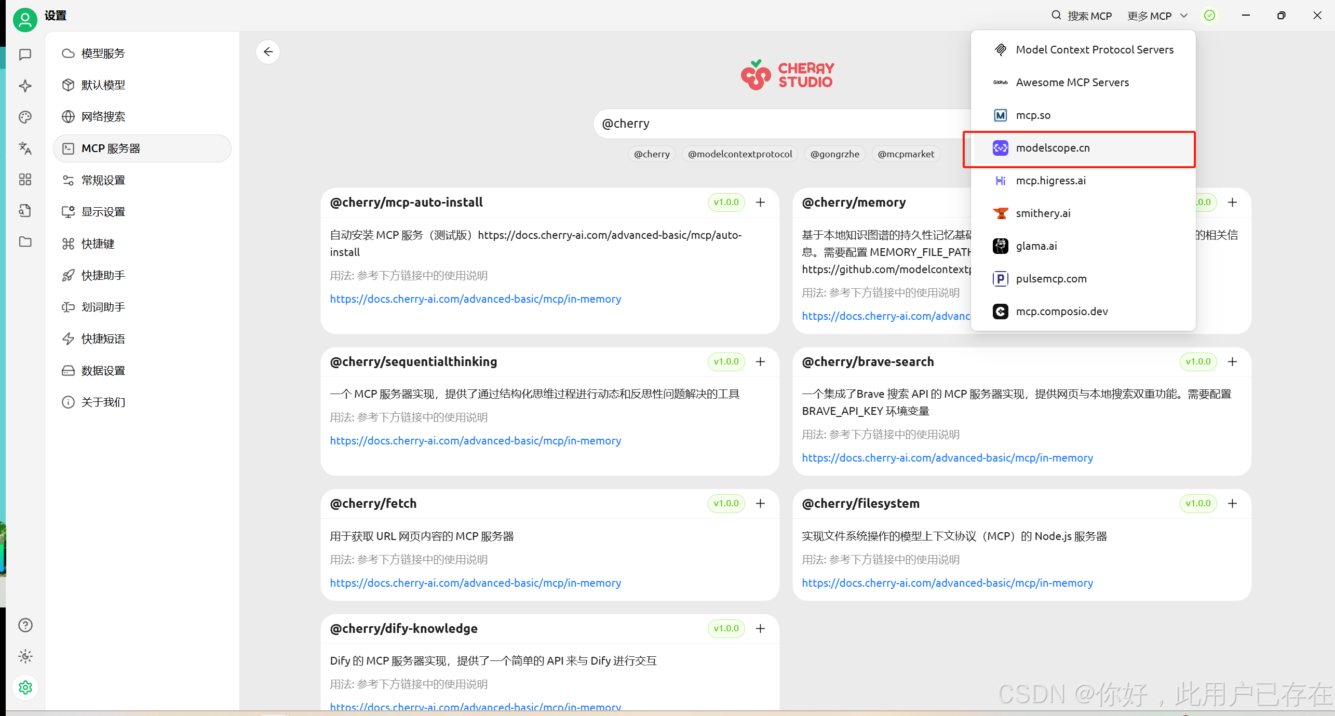The width and height of the screenshot is (1335, 716).
Task: Open docs link under filesystem card
Action: click(x=947, y=583)
